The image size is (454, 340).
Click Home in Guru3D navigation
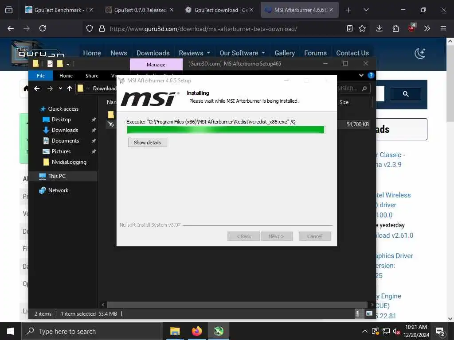(92, 53)
